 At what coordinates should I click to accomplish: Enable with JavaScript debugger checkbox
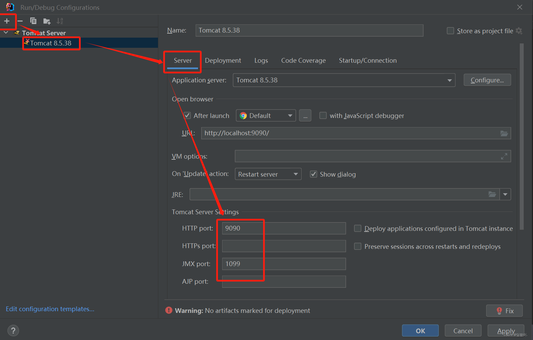click(323, 116)
